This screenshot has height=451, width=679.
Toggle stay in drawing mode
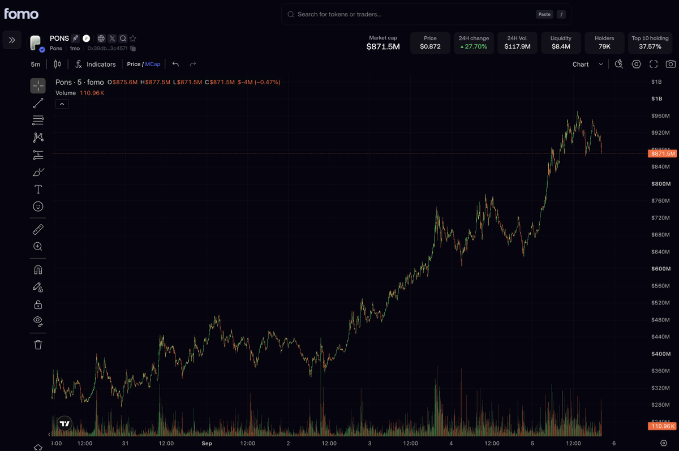[38, 287]
